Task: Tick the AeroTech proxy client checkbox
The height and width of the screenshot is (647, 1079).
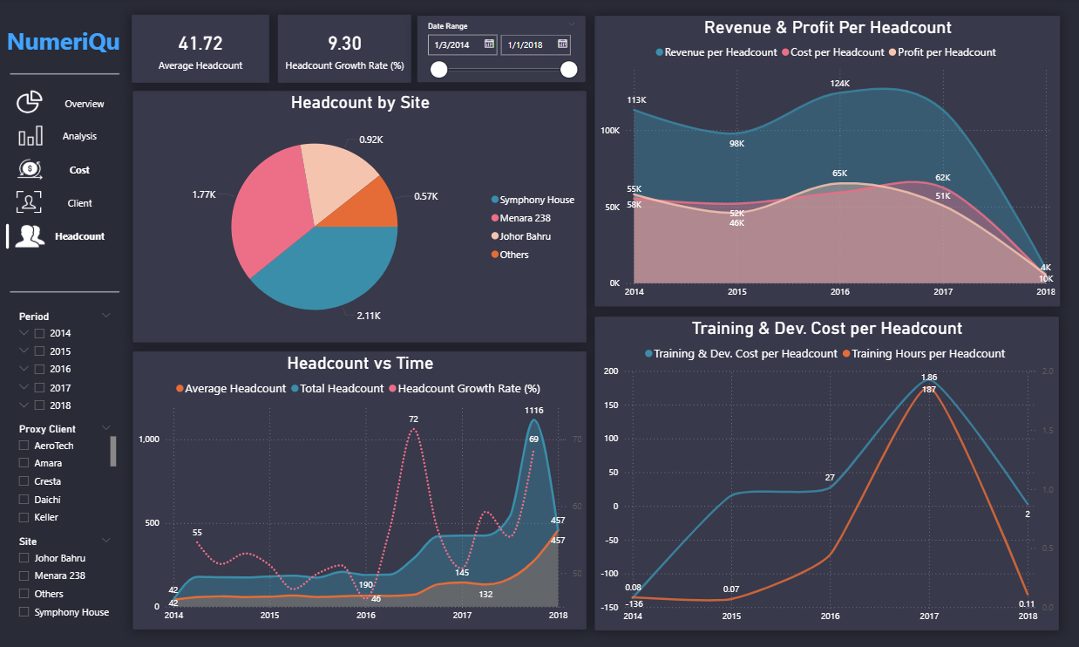Action: (24, 446)
